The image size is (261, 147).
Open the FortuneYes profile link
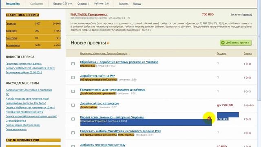13,4
